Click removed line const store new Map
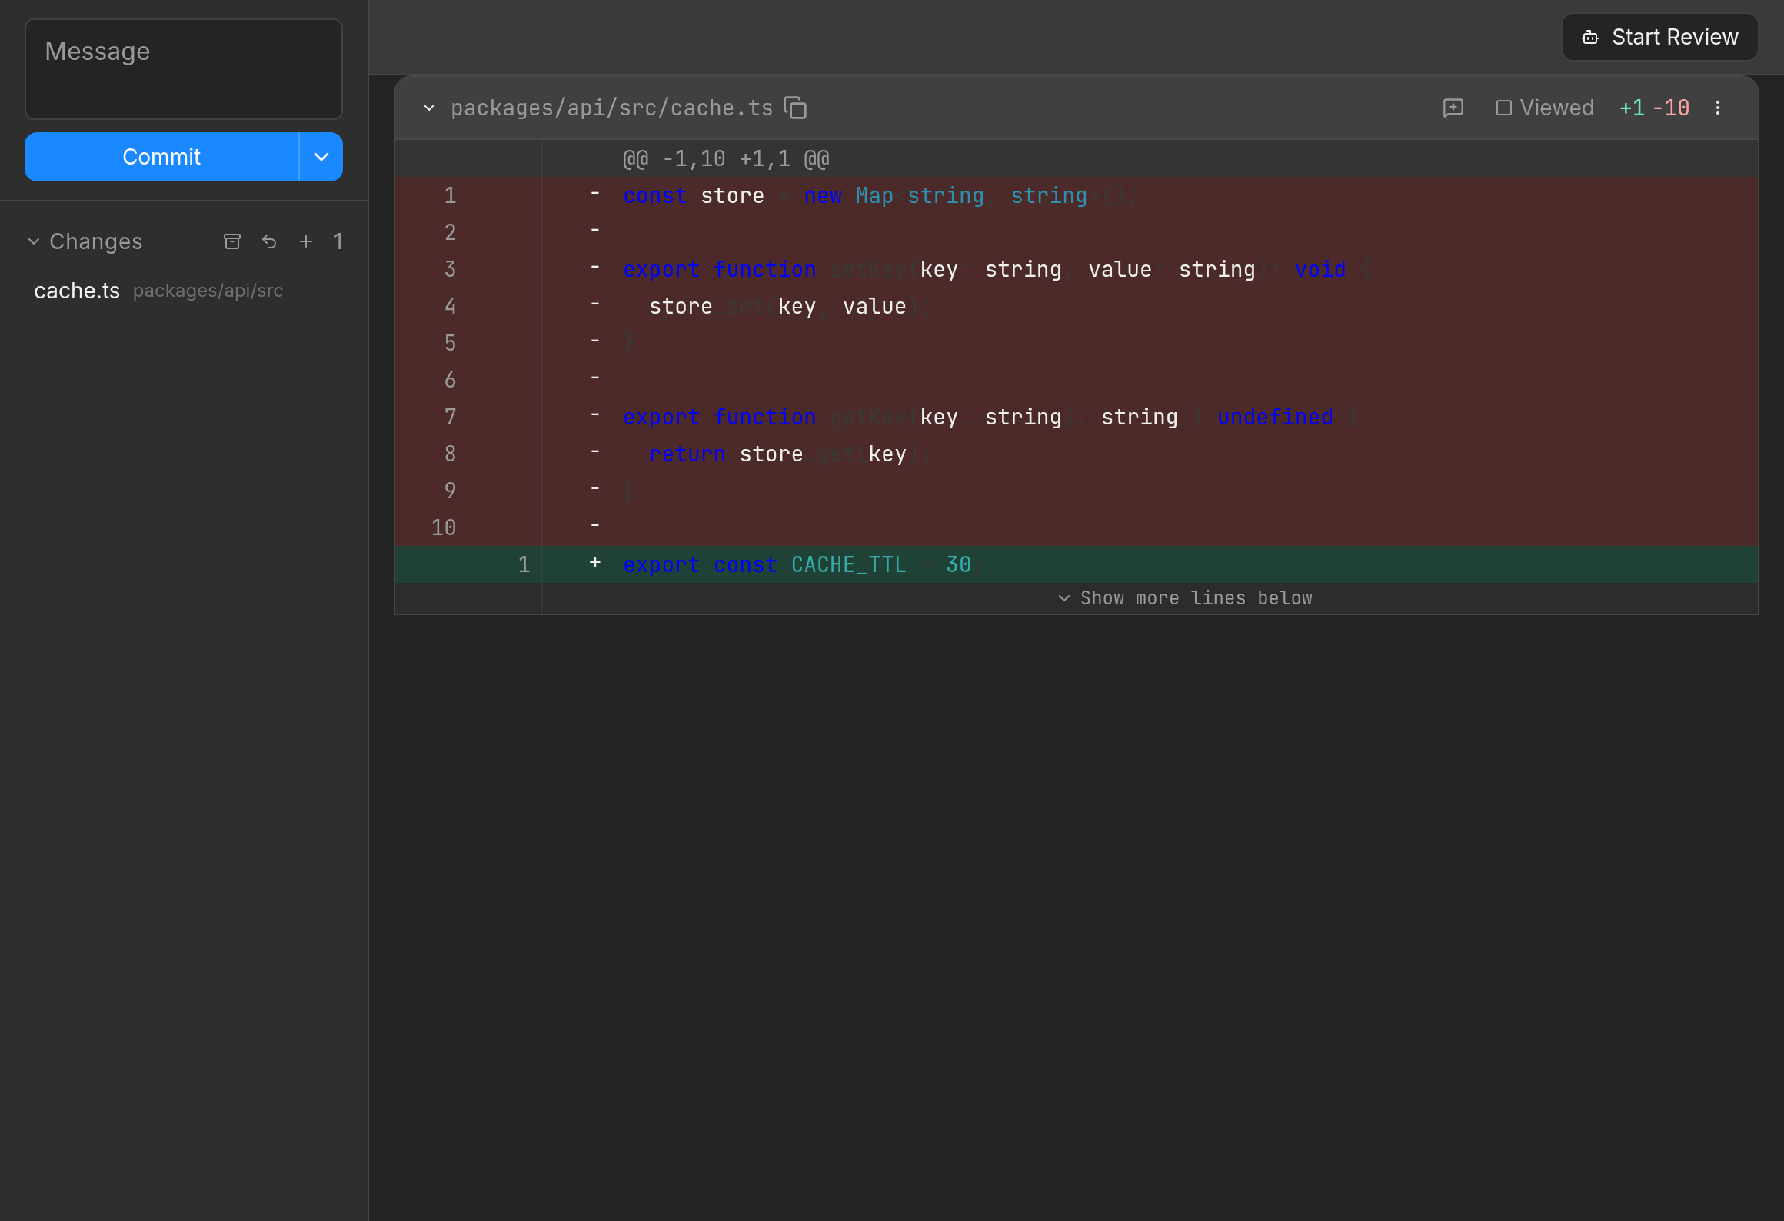 point(1077,195)
